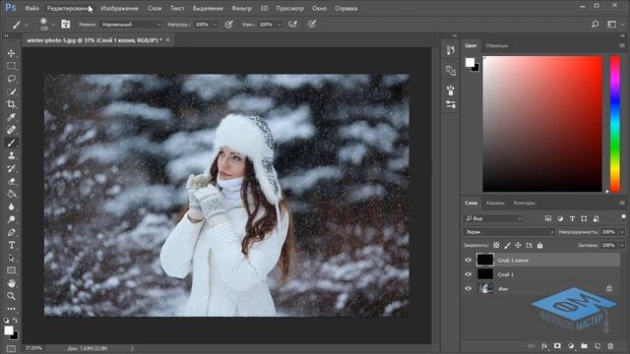
Task: Select the Eyedropper tool
Action: pos(11,117)
